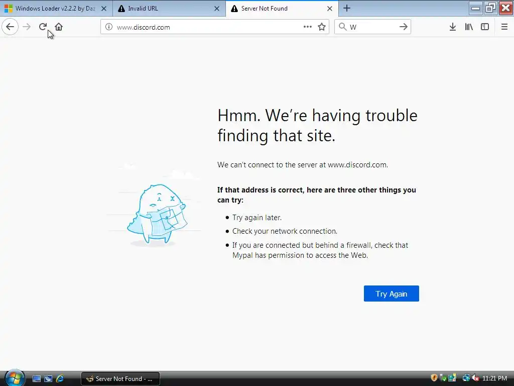The width and height of the screenshot is (514, 386).
Task: Open a new tab
Action: tap(347, 8)
